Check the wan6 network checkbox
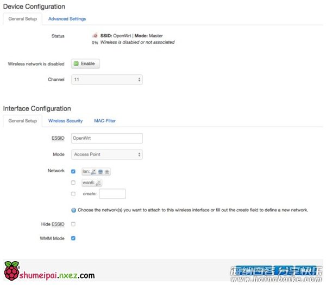 click(73, 183)
